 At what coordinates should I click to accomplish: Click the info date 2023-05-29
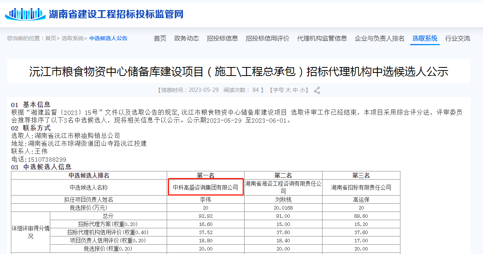point(204,90)
